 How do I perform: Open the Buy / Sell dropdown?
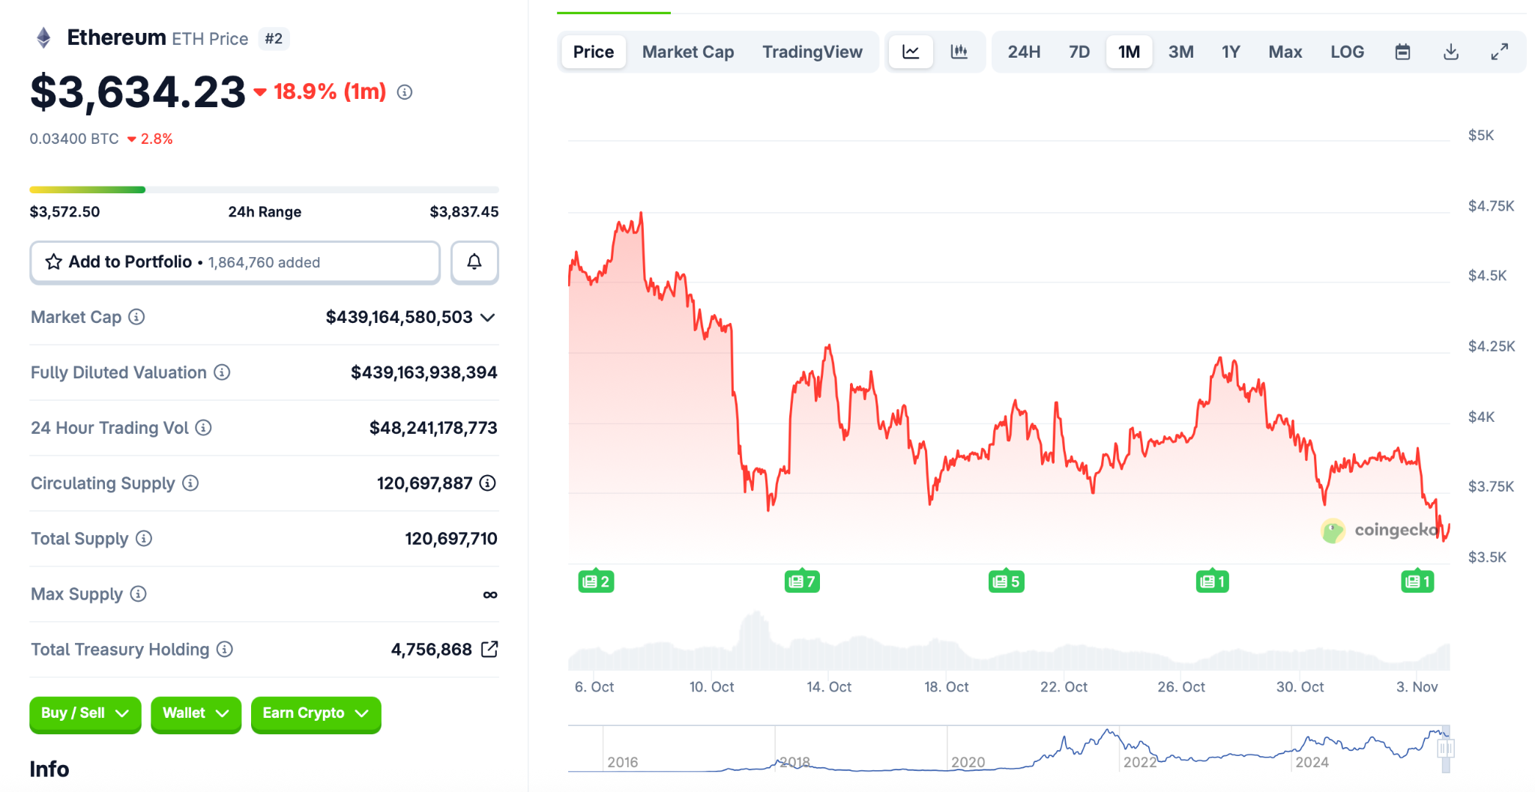(85, 713)
